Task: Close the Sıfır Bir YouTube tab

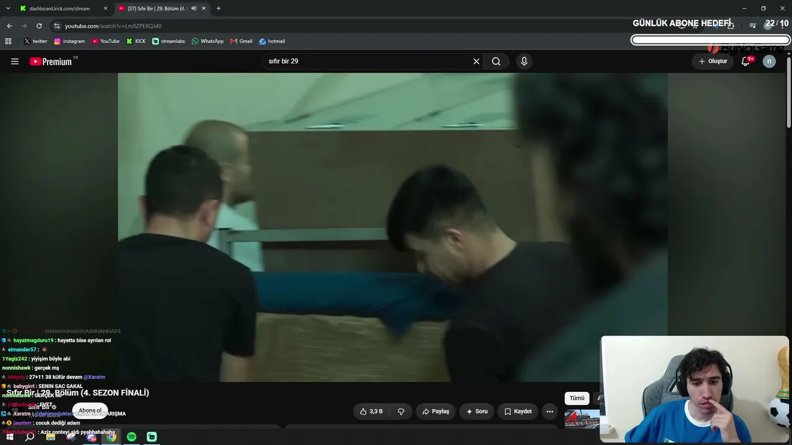Action: (204, 9)
